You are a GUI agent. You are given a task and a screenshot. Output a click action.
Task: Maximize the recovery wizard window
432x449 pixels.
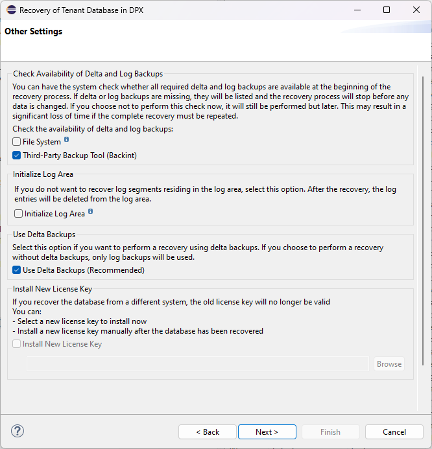[x=387, y=10]
